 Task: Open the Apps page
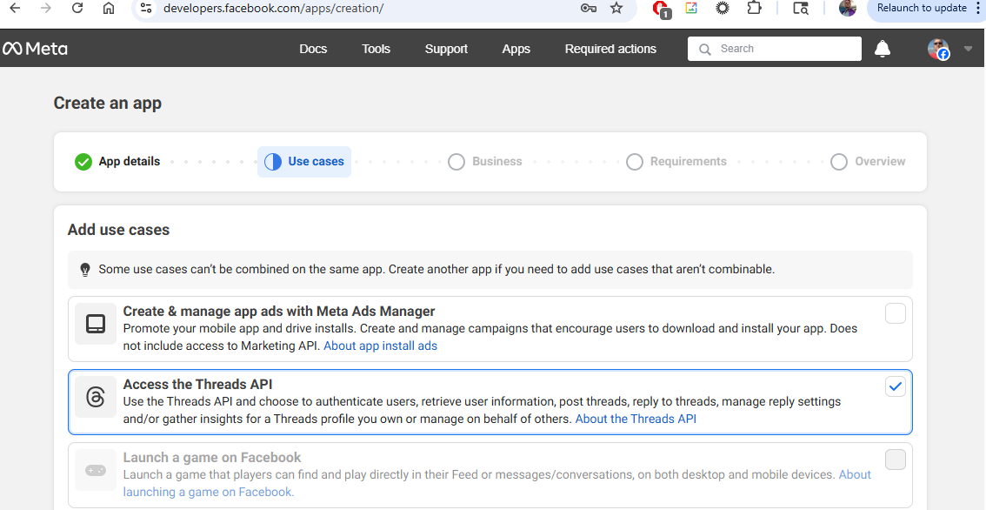tap(516, 49)
